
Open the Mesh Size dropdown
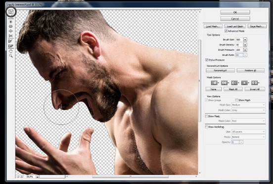[x=248, y=105]
